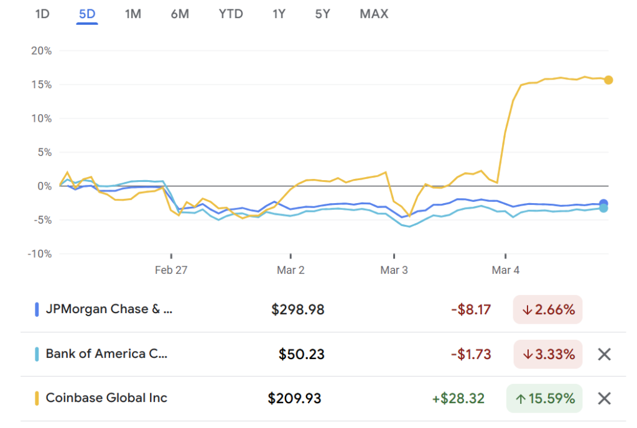Switch to the 5Y range

pos(322,14)
